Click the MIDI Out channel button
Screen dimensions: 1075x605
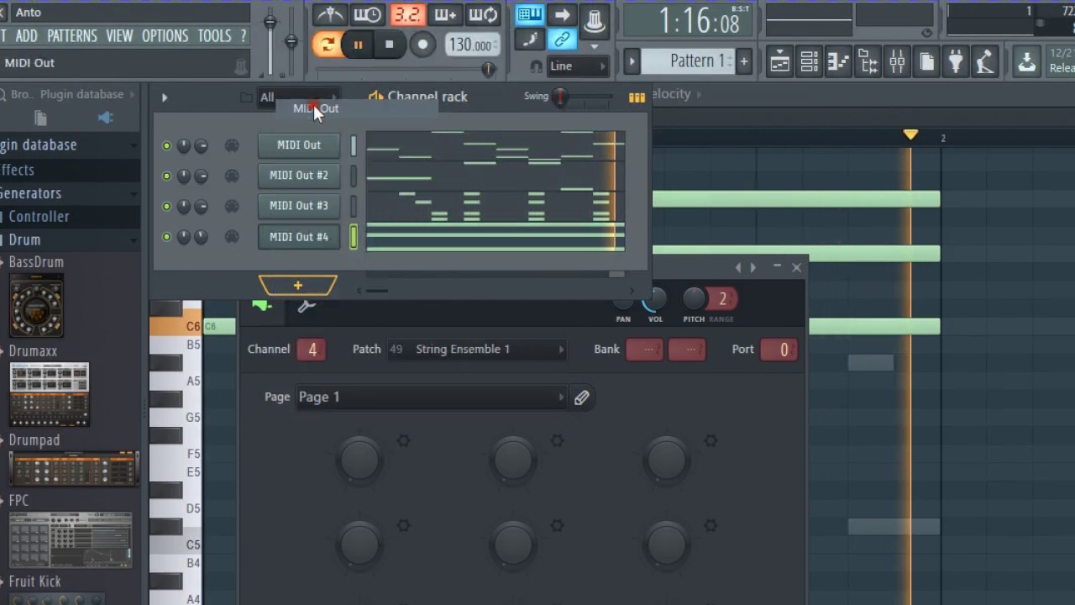click(x=299, y=145)
